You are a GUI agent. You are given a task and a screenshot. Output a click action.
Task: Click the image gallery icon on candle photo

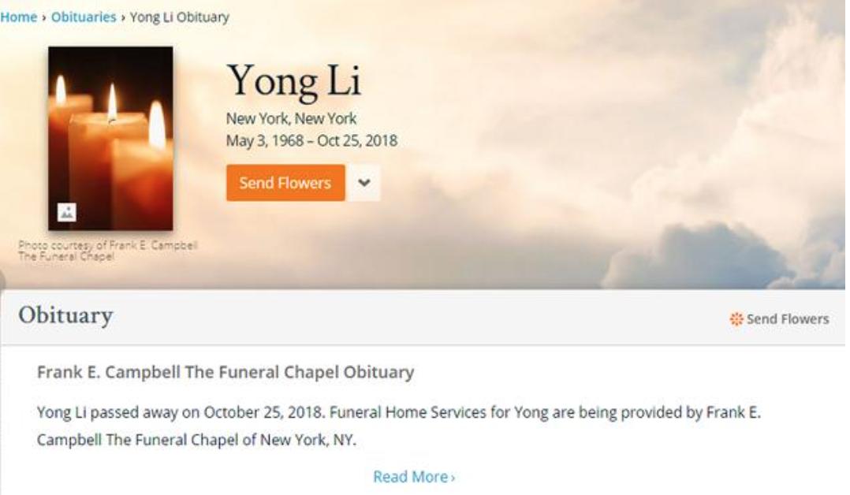click(x=67, y=211)
